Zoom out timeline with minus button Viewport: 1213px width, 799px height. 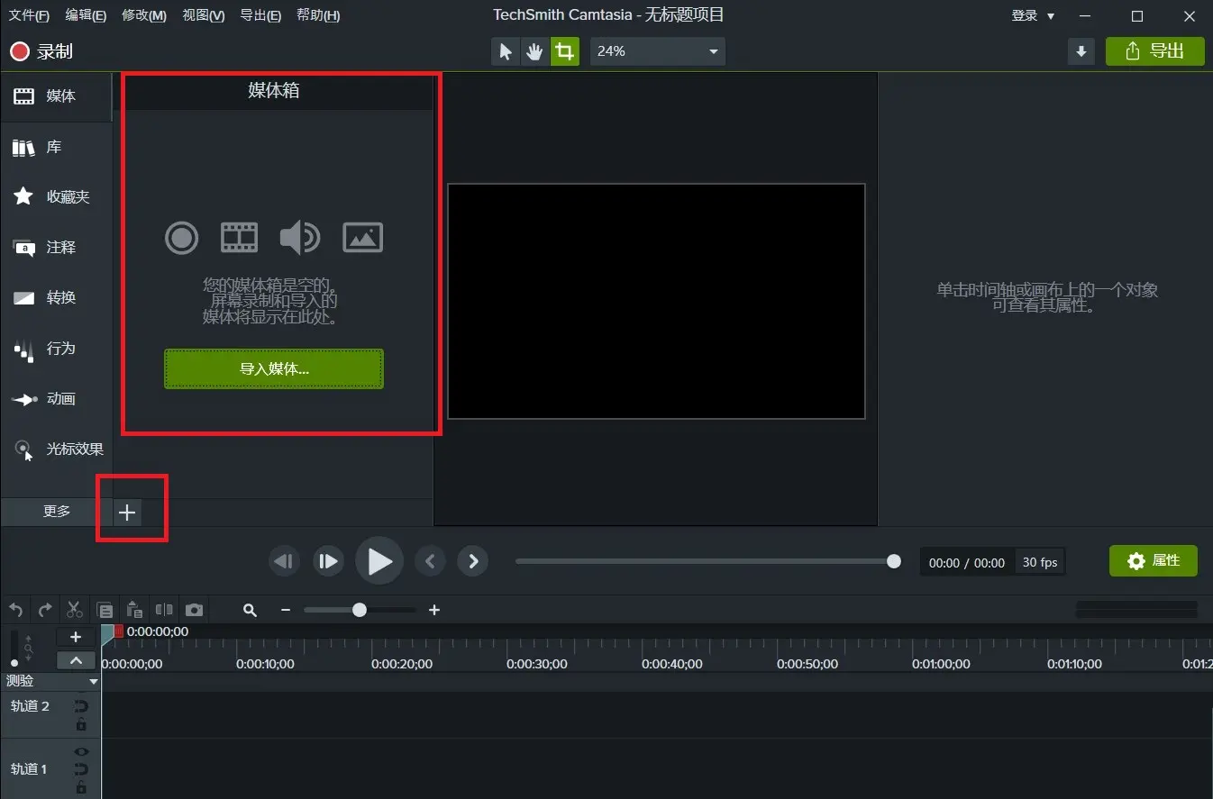coord(286,610)
